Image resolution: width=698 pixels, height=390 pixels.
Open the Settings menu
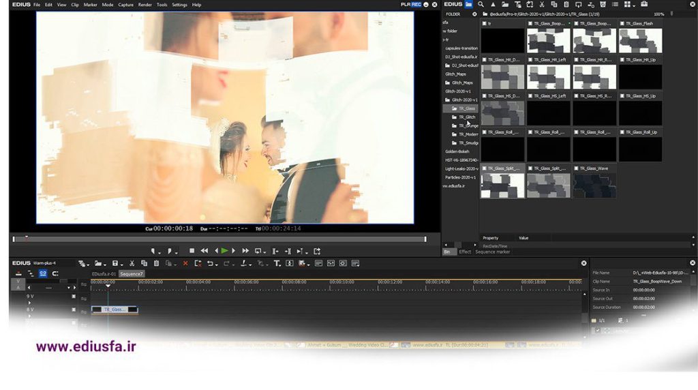point(179,5)
